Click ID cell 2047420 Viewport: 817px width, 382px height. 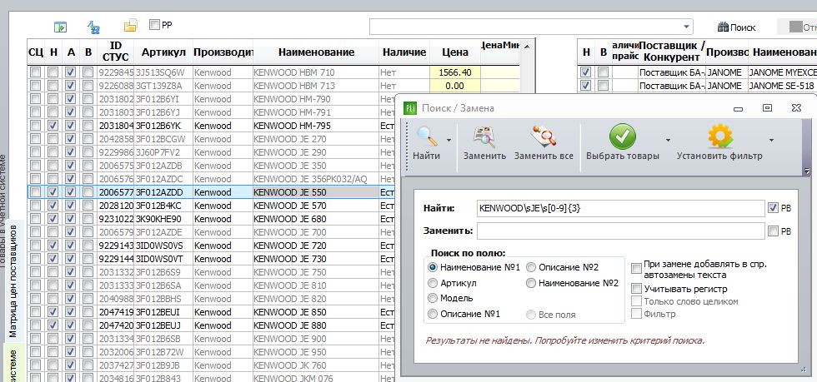(x=116, y=325)
